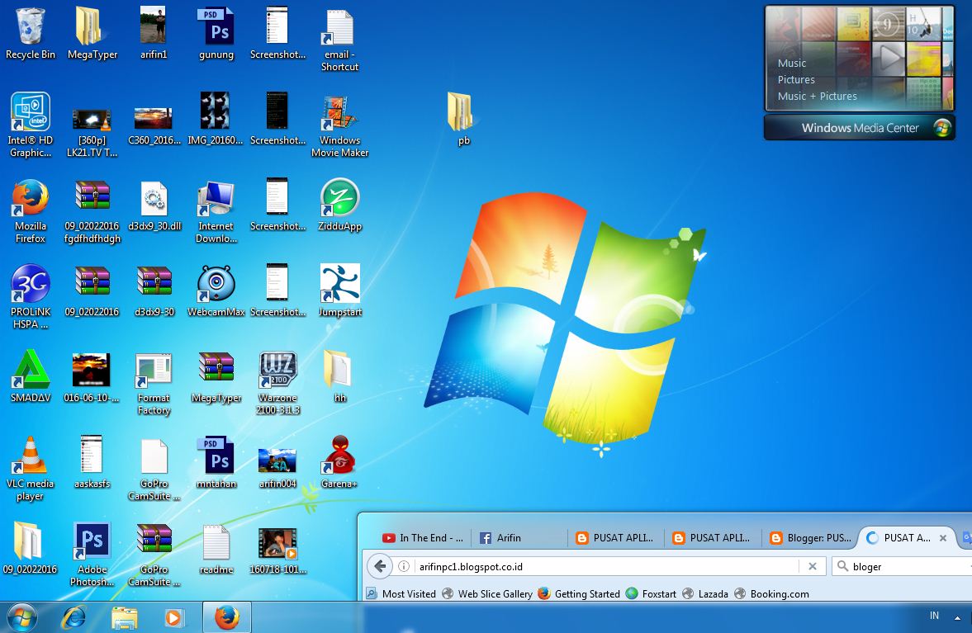Image resolution: width=972 pixels, height=633 pixels.
Task: Launch Adobe Photoshop desktop shortcut
Action: 92,541
